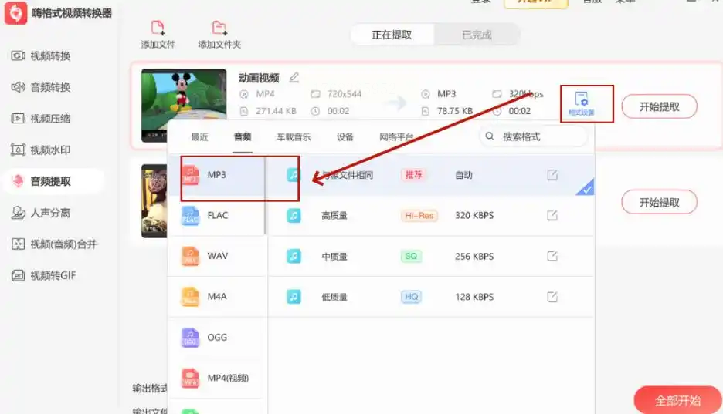Open 视频水印 in the sidebar
The height and width of the screenshot is (414, 723).
[41, 150]
